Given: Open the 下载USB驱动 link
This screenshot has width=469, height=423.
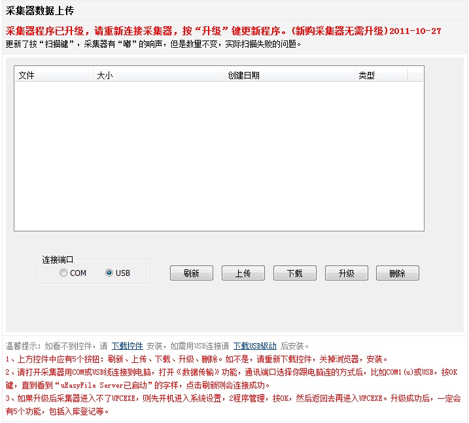Looking at the screenshot, I should pyautogui.click(x=255, y=346).
